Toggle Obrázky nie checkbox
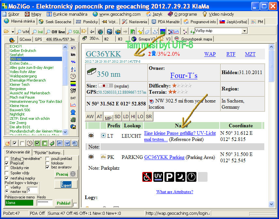This screenshot has width=279, height=219. point(7,168)
